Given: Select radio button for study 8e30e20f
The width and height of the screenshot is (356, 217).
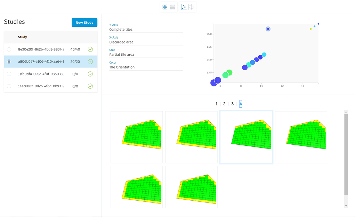Looking at the screenshot, I should 9,49.
